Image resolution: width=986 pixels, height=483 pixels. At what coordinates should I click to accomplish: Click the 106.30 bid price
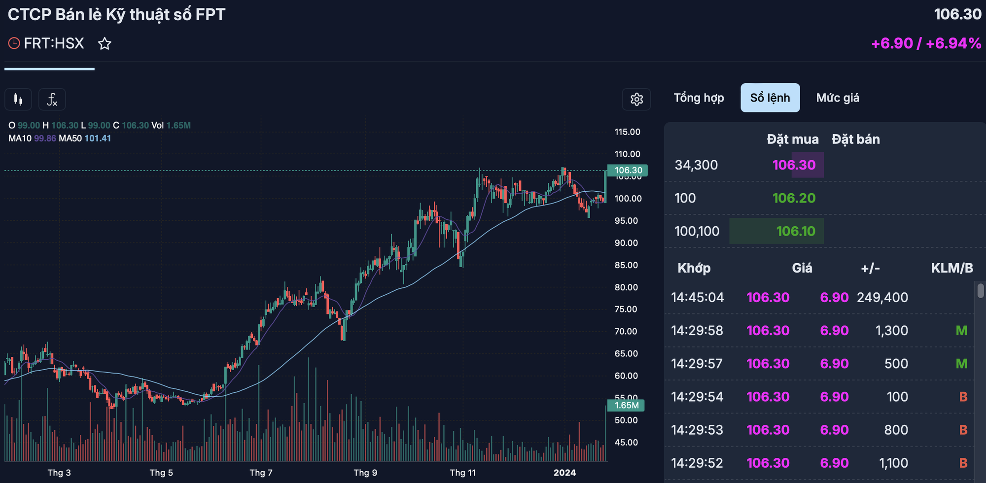pos(794,165)
